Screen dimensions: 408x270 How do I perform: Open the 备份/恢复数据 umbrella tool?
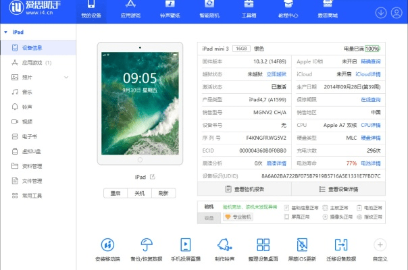pyautogui.click(x=147, y=249)
